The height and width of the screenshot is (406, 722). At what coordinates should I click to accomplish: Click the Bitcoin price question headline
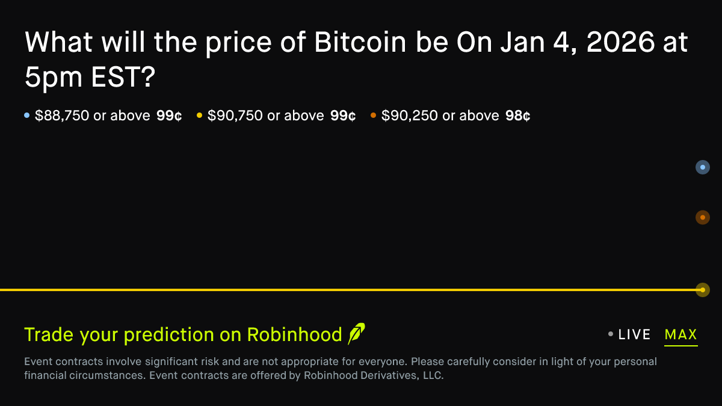[355, 58]
